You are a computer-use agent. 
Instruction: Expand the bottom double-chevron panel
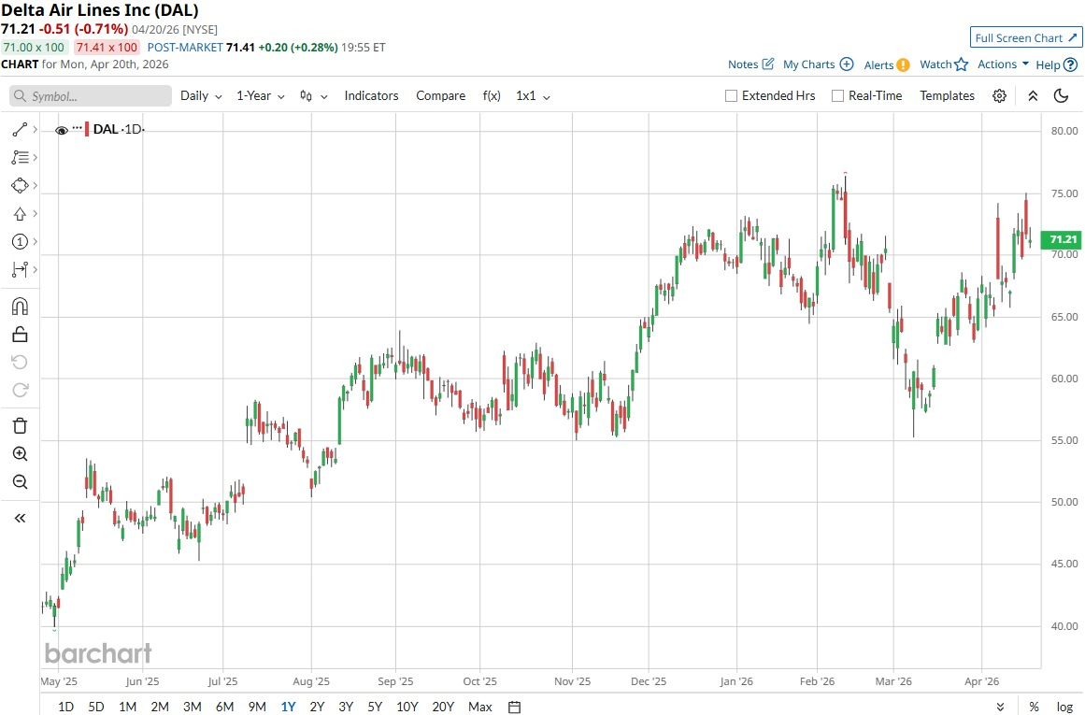tap(1000, 707)
